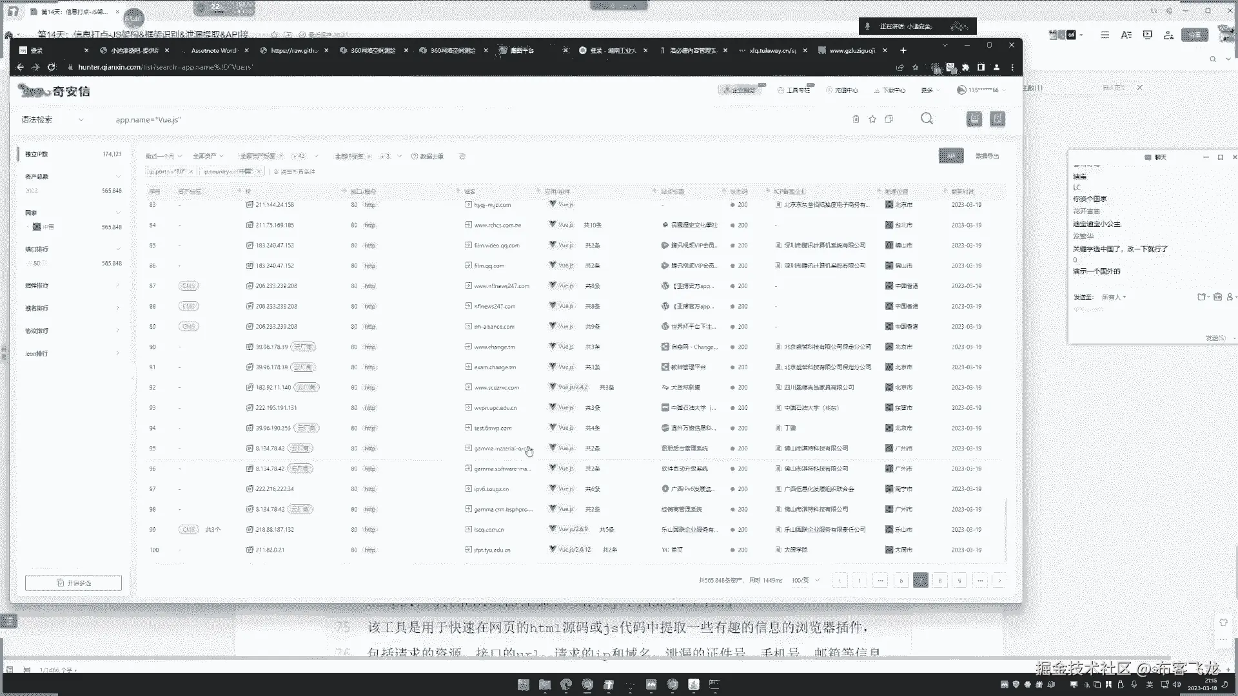Bookmark this page with the address bar star
This screenshot has height=696, width=1238.
pyautogui.click(x=915, y=67)
